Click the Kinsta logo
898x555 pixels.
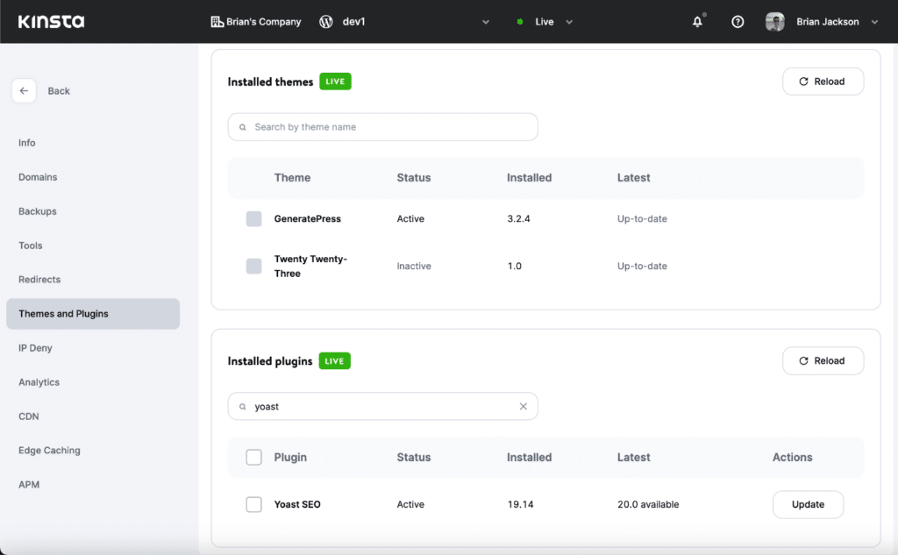51,22
